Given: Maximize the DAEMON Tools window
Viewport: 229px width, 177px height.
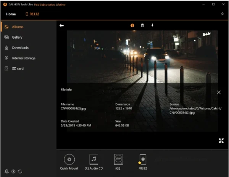Looking at the screenshot, I should 213,4.
